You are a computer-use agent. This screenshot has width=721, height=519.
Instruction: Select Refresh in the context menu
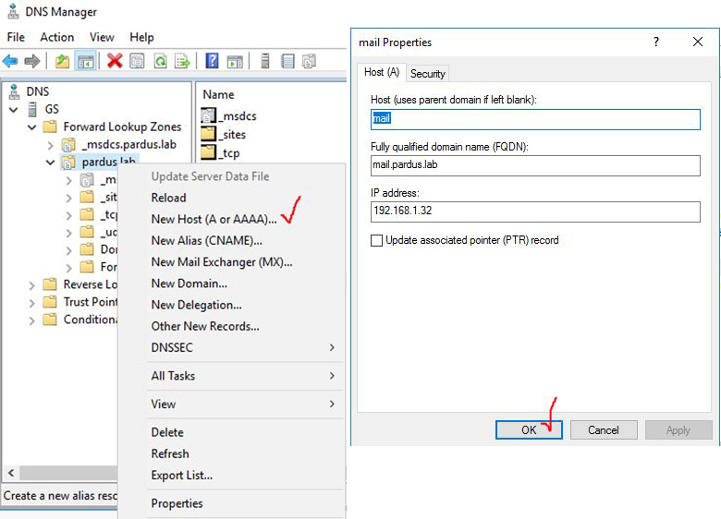pos(170,453)
